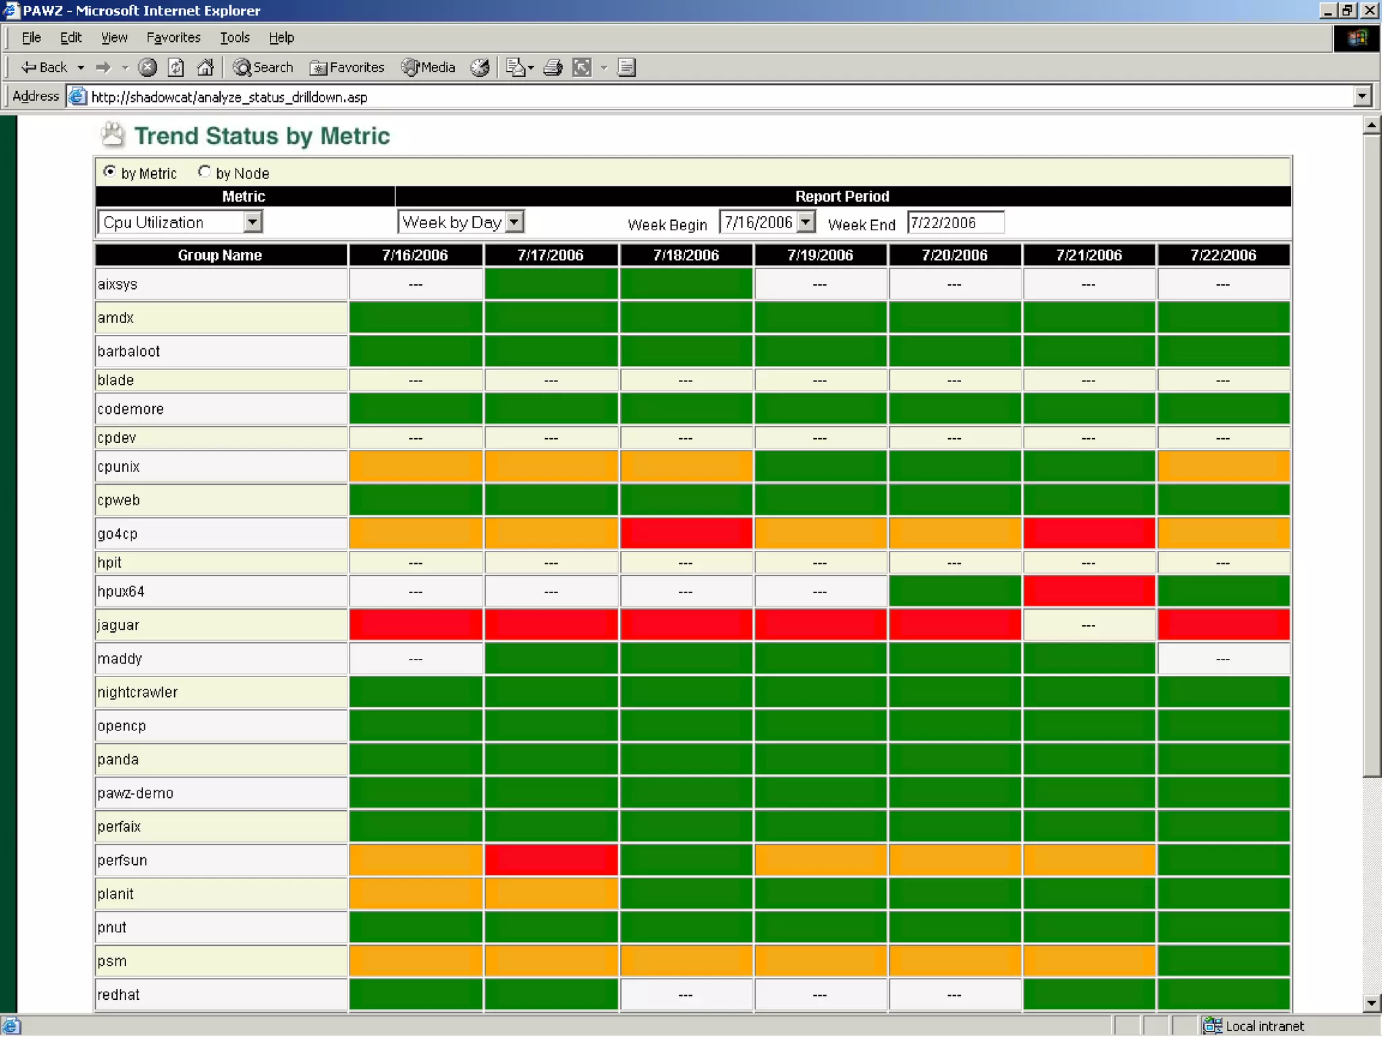Click the Forward arrow toolbar button
Viewport: 1382px width, 1037px height.
[103, 68]
